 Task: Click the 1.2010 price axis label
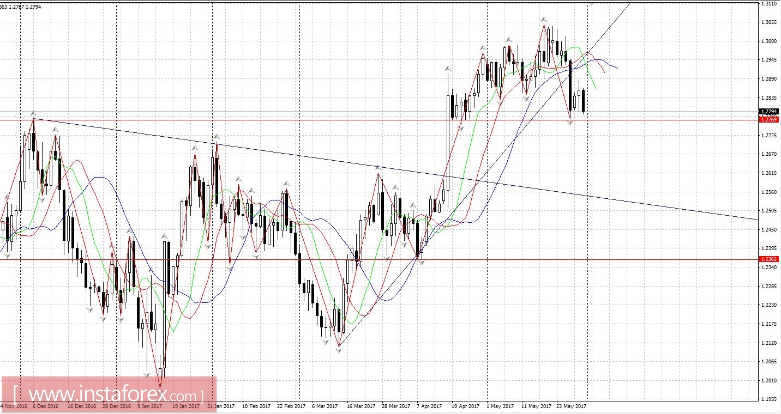tap(769, 381)
